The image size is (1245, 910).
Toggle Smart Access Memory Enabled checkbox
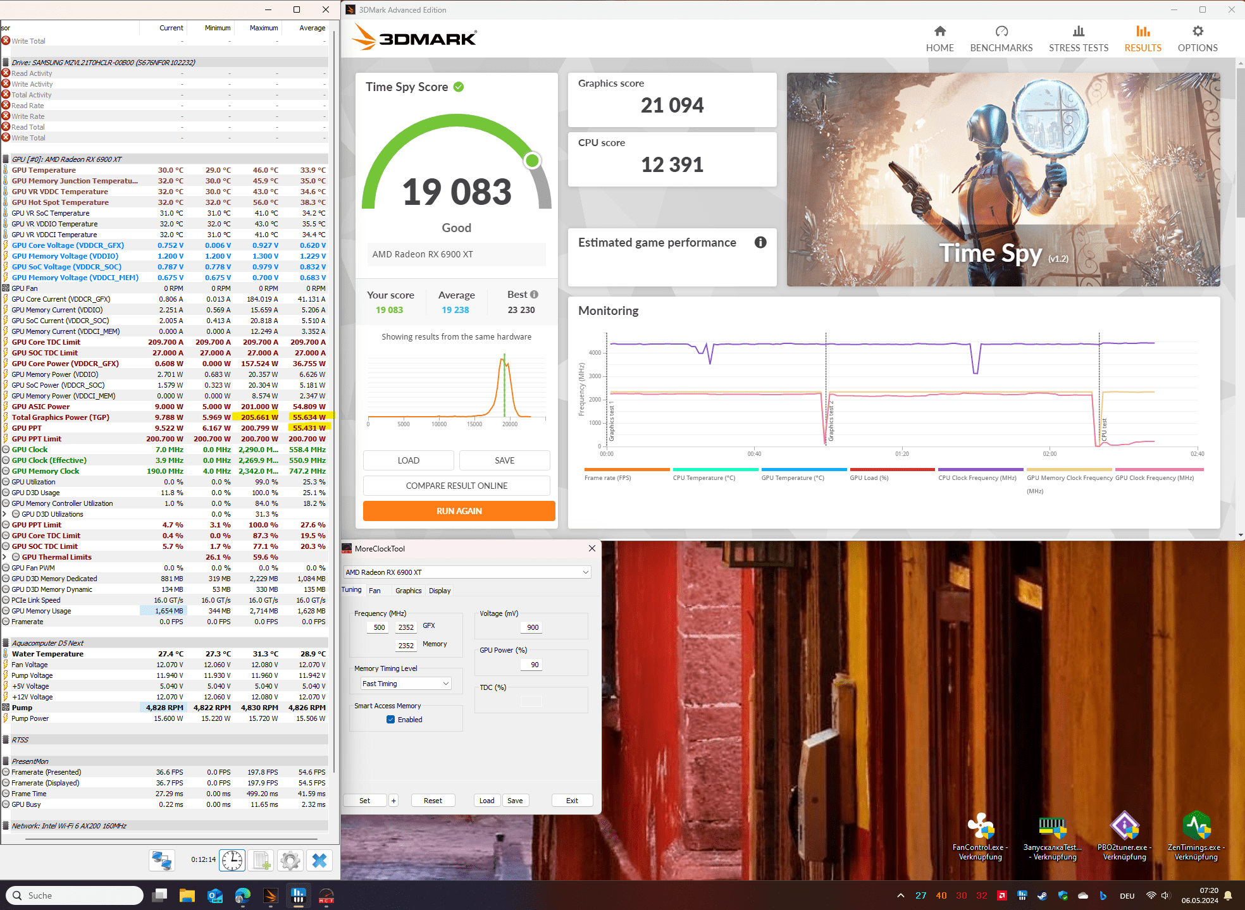point(391,720)
